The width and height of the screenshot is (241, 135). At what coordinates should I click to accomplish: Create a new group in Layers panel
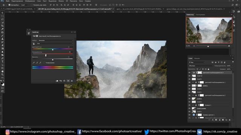tap(223, 120)
